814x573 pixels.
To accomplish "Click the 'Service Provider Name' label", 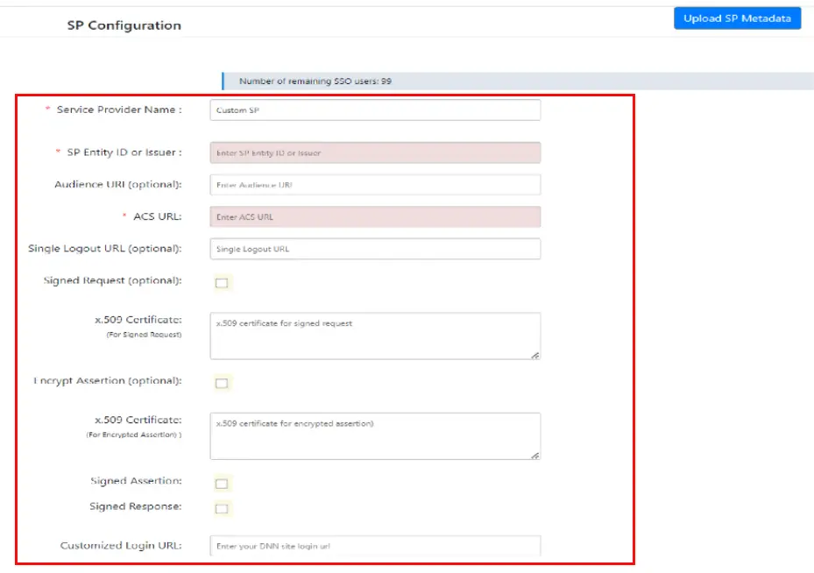I will (119, 110).
